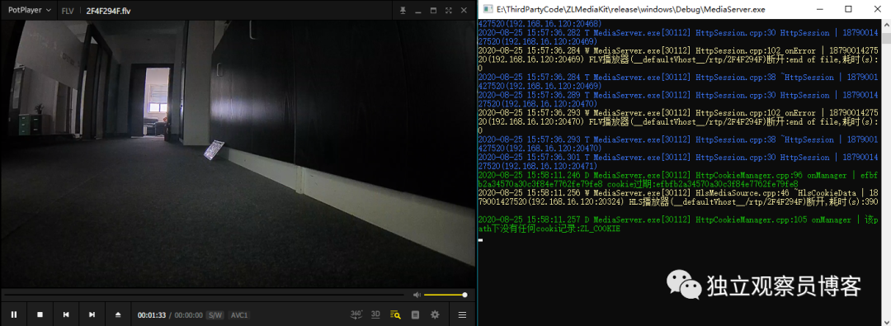Open the chapter/subtitle panel icon
This screenshot has width=891, height=326.
[415, 314]
